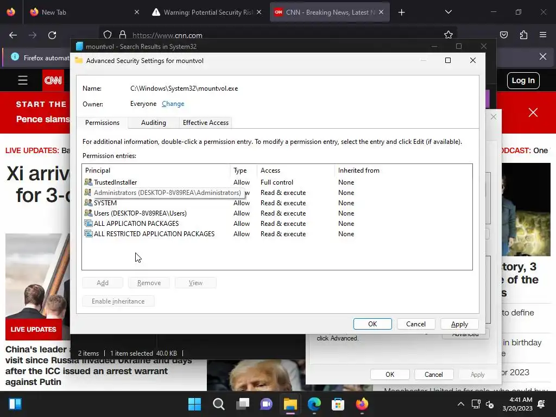Click the Full control access cell
556x417 pixels.
pos(277,182)
